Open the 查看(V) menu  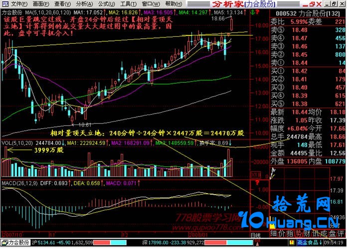62,4
